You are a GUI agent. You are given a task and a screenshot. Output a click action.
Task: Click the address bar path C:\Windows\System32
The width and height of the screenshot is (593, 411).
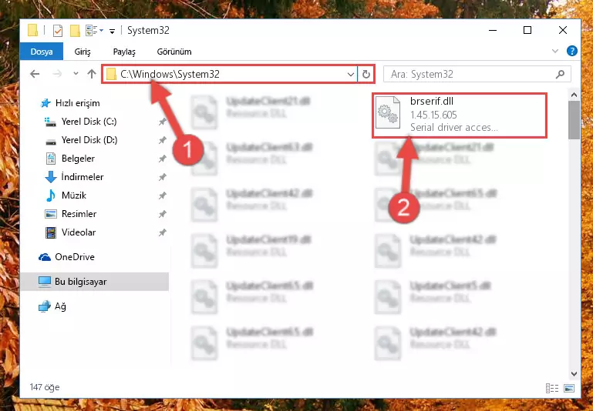click(x=170, y=74)
